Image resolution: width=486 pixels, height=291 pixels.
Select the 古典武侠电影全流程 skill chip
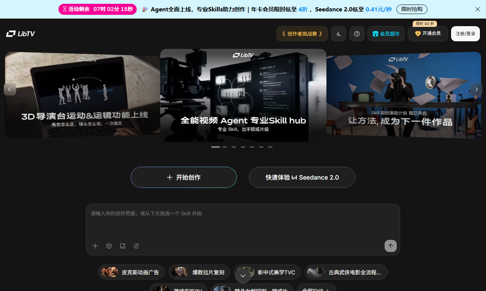(346, 272)
